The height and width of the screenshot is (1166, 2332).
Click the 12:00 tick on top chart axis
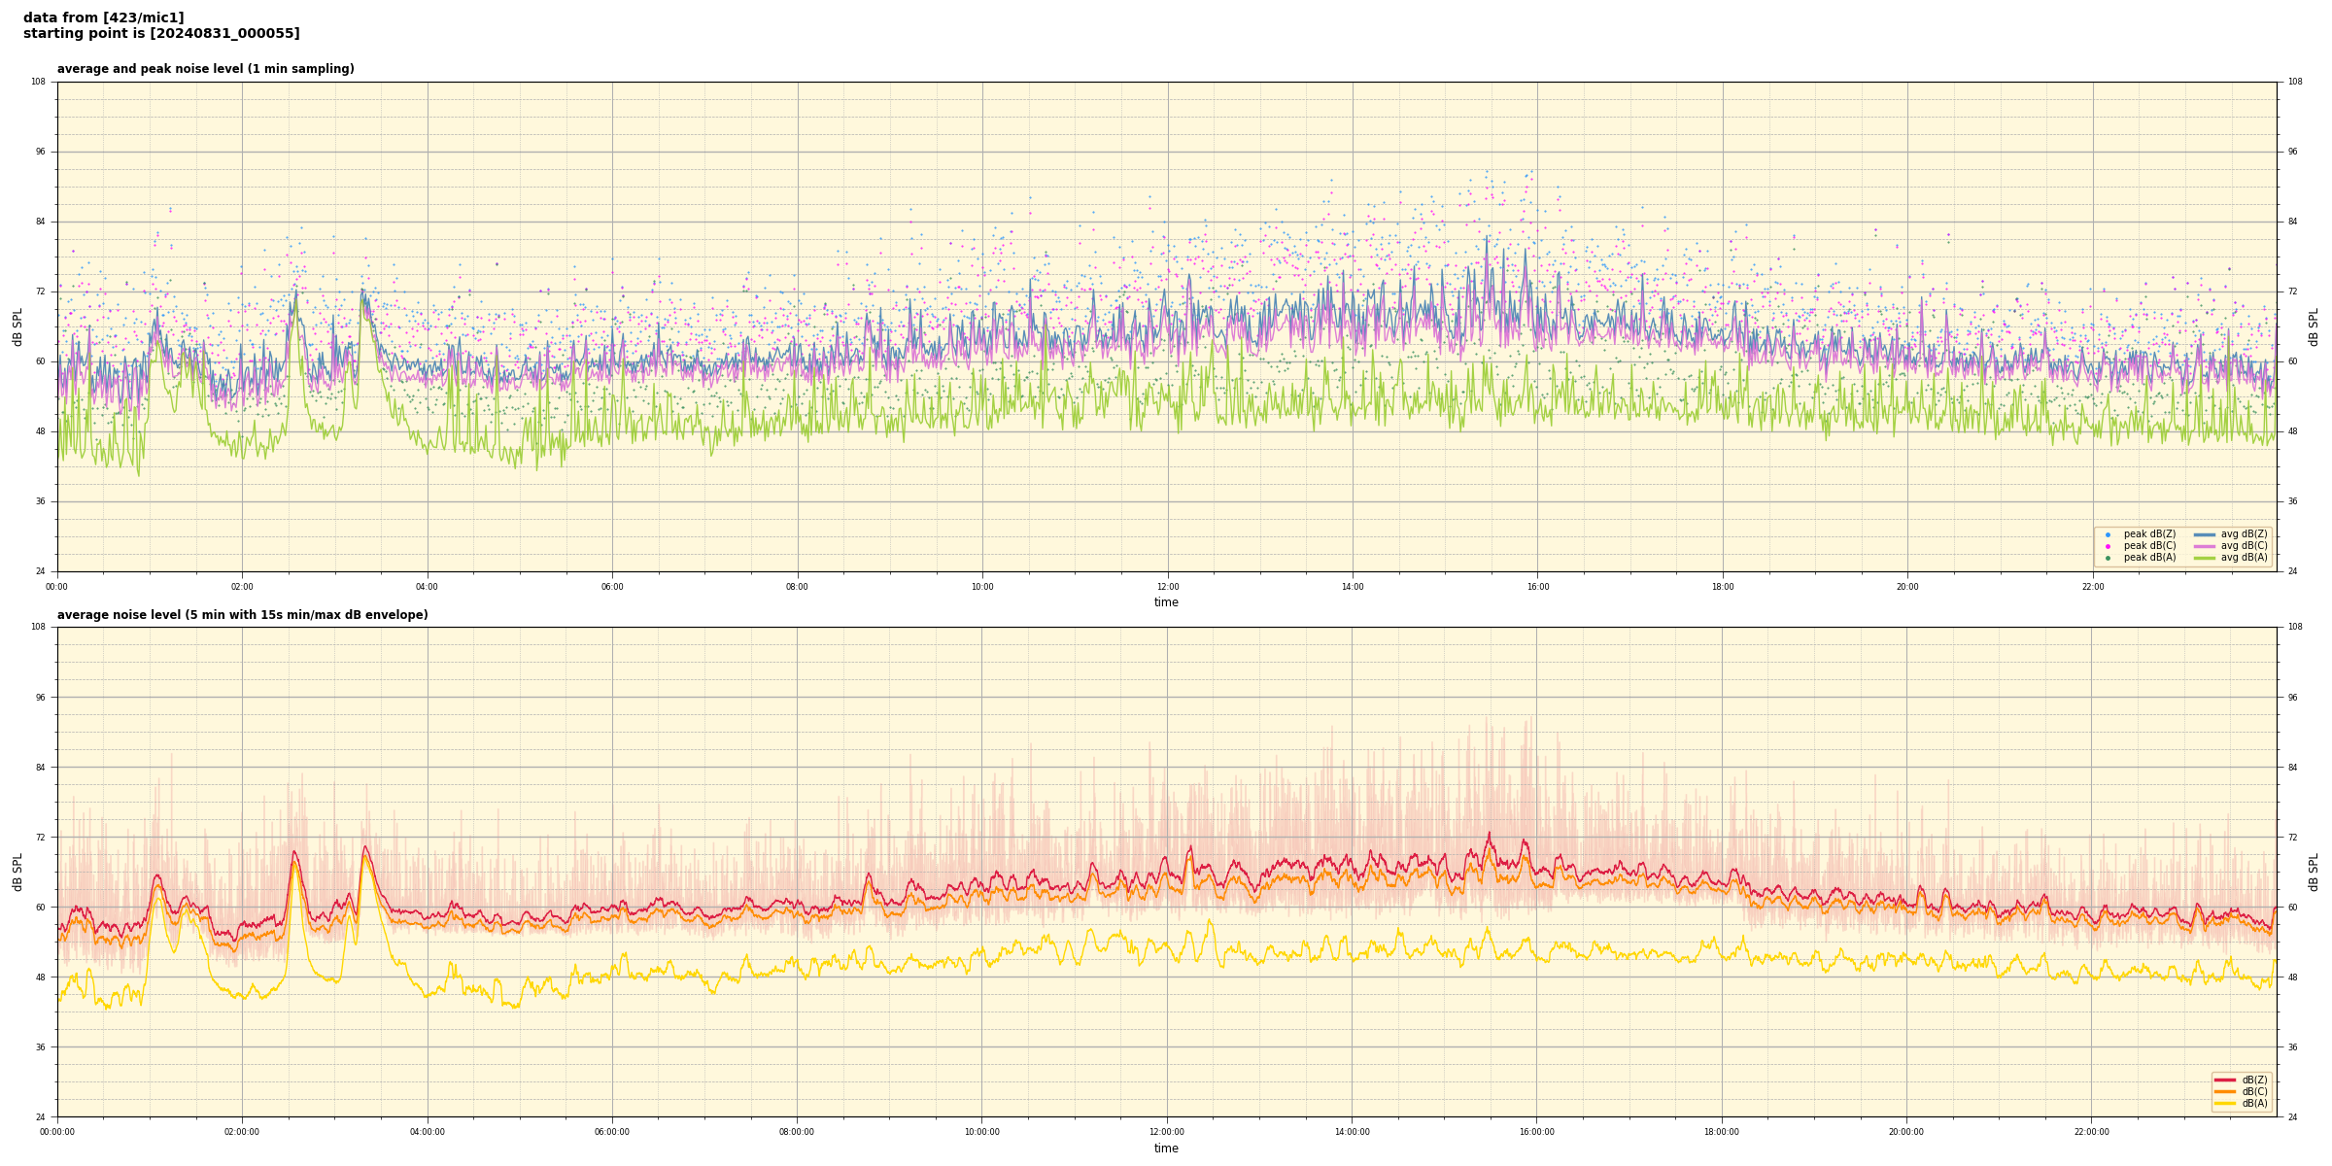tap(1167, 587)
